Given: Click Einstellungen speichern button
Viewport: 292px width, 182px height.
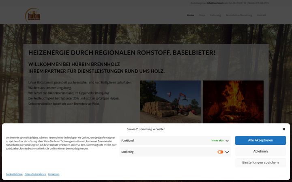Looking at the screenshot, I should coord(260,163).
